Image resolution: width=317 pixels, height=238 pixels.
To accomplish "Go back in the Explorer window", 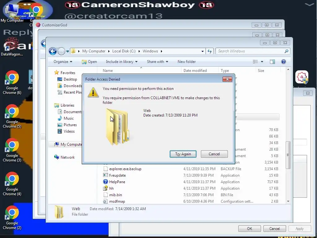I will [x=53, y=51].
